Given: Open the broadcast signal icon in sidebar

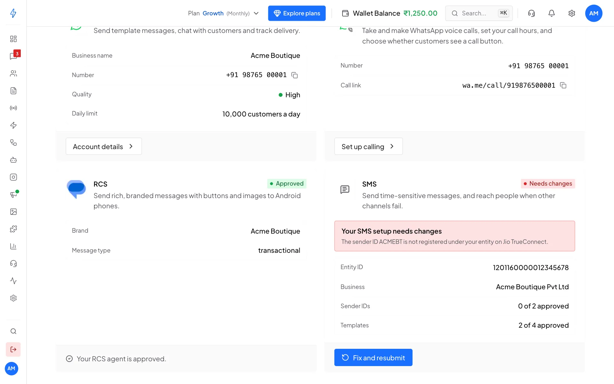Looking at the screenshot, I should click(x=13, y=108).
